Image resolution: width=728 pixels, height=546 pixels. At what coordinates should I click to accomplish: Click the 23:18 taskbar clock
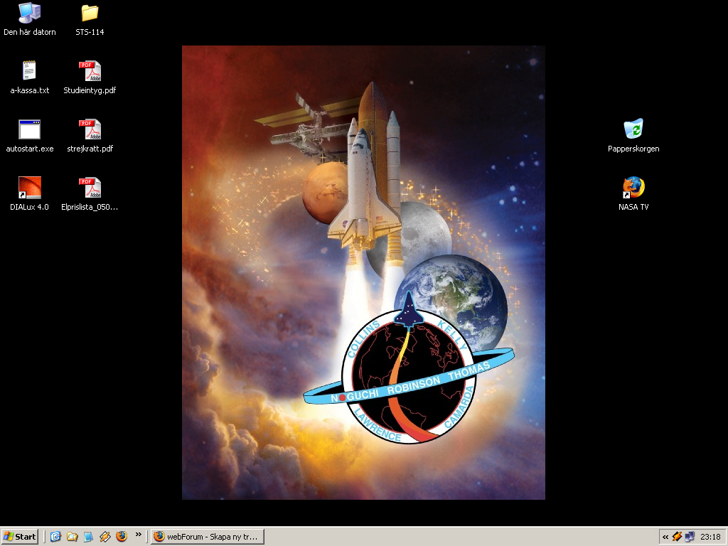click(x=710, y=537)
